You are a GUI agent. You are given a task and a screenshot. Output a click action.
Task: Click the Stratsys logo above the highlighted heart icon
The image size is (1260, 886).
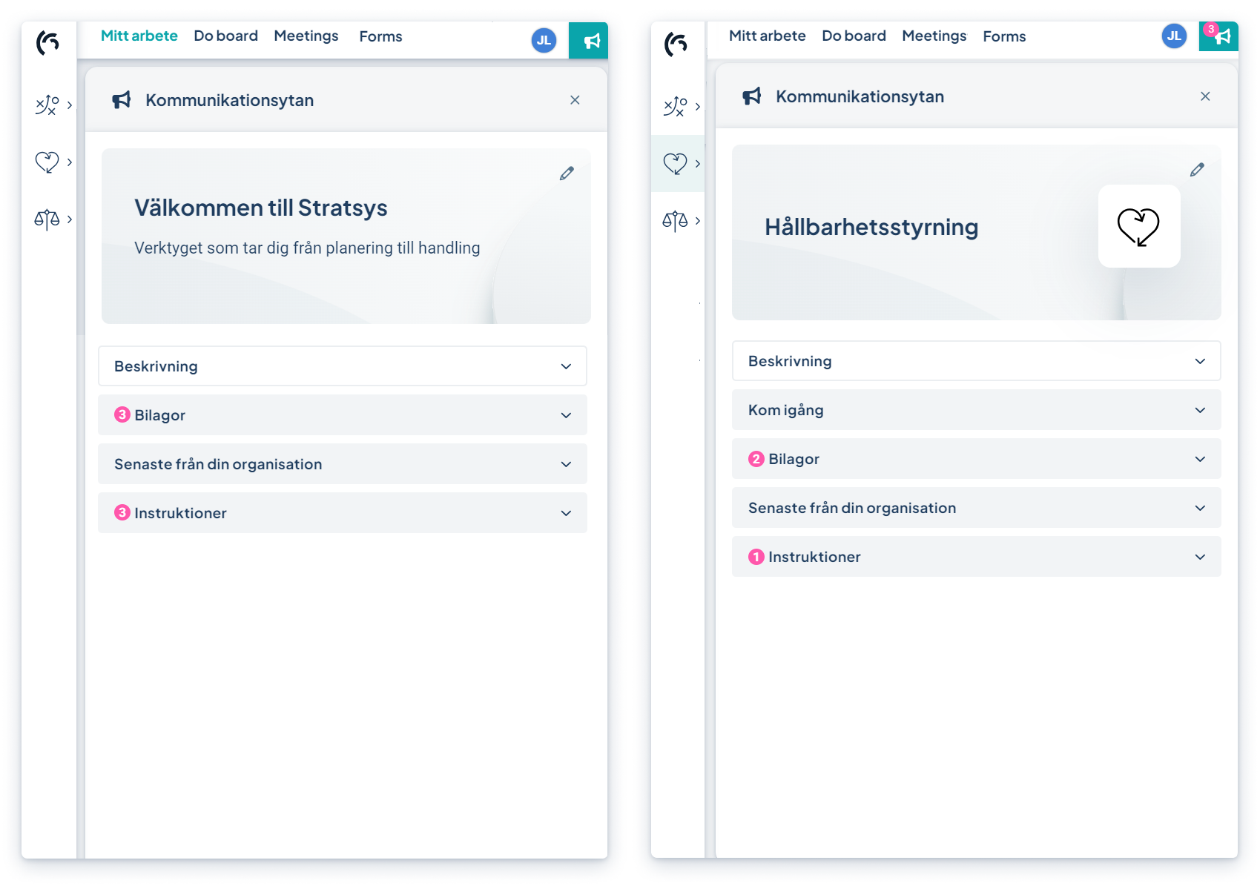pos(676,44)
